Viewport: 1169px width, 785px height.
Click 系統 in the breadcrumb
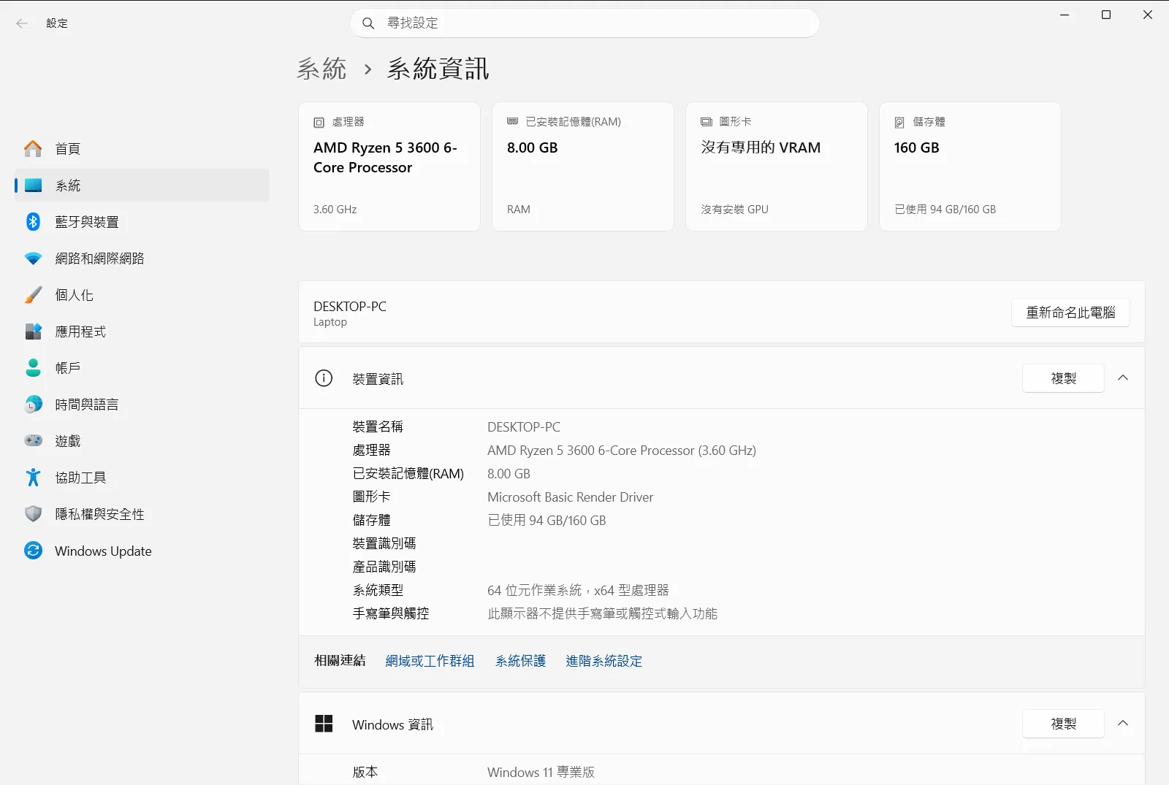click(x=321, y=69)
